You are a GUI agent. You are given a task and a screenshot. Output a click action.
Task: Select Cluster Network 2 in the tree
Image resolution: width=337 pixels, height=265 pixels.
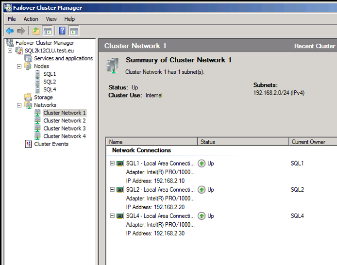click(65, 120)
